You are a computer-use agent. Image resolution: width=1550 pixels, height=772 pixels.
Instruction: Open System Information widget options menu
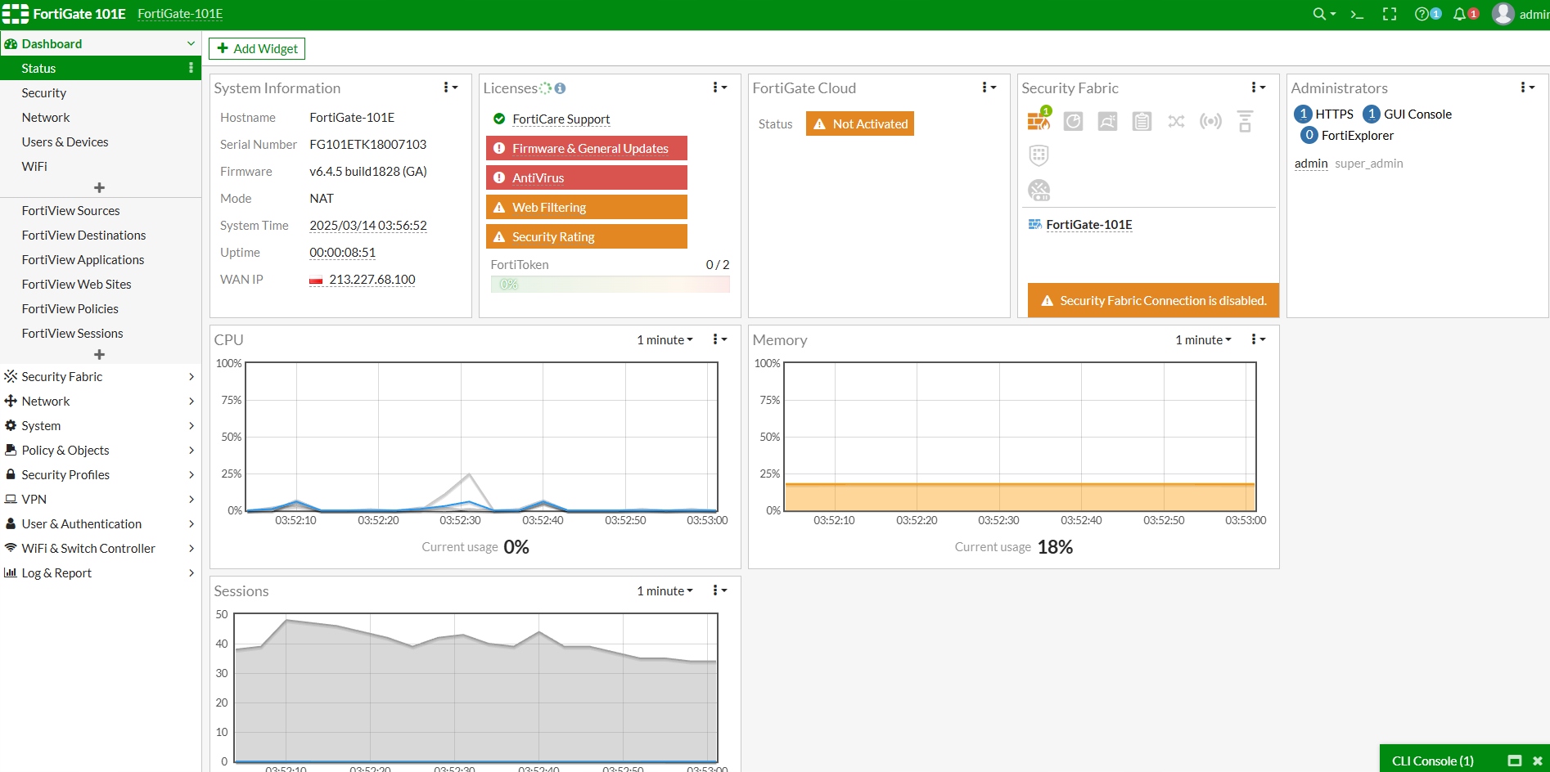[450, 88]
